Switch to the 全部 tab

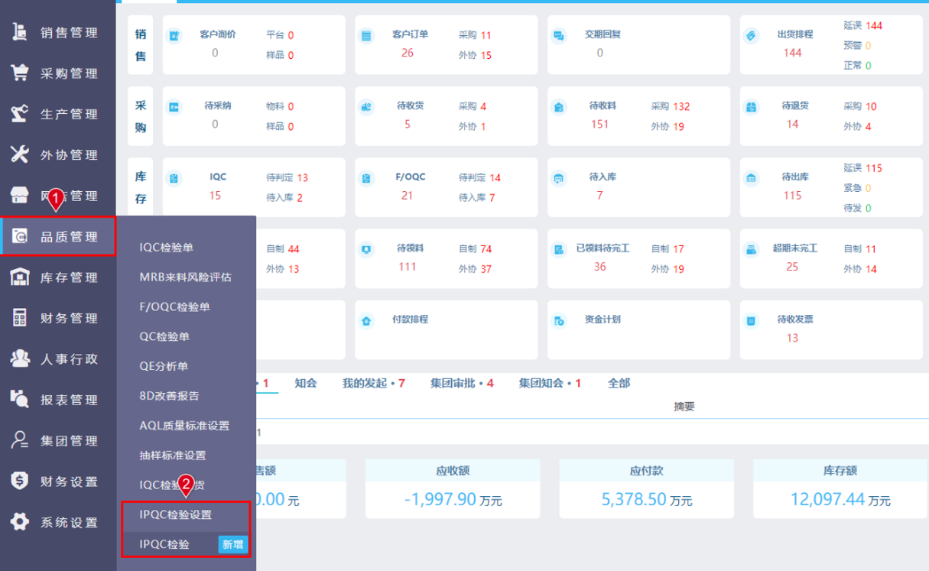(x=619, y=383)
